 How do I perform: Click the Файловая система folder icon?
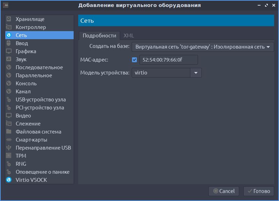click(x=9, y=131)
